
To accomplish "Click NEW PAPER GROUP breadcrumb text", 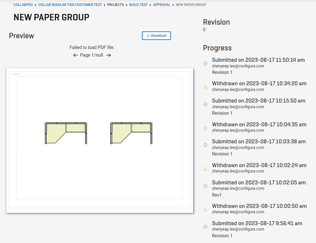I will tap(191, 5).
